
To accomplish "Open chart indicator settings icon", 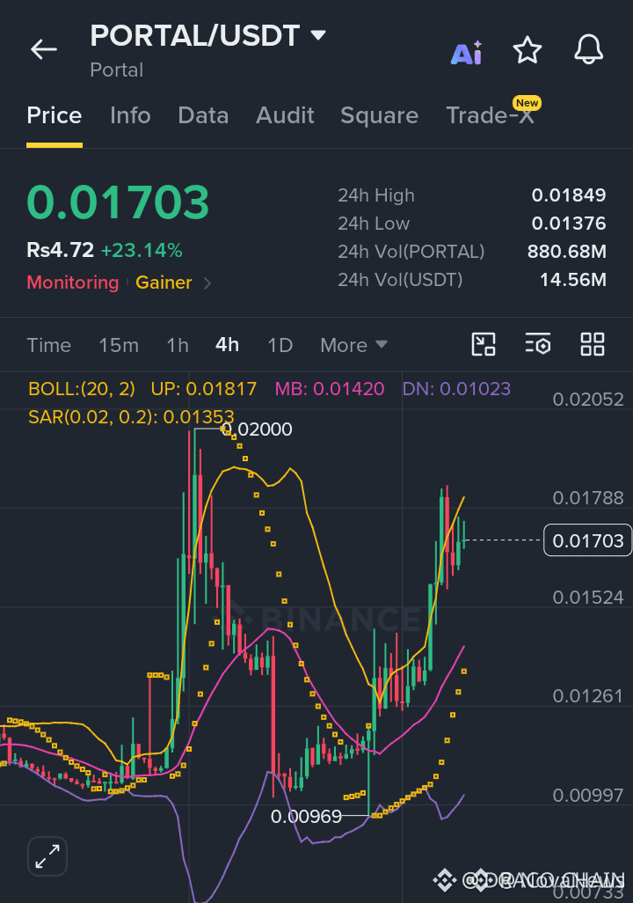I will click(538, 344).
